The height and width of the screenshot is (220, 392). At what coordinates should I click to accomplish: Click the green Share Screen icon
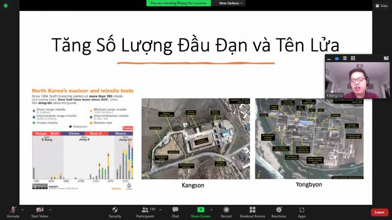tap(200, 210)
